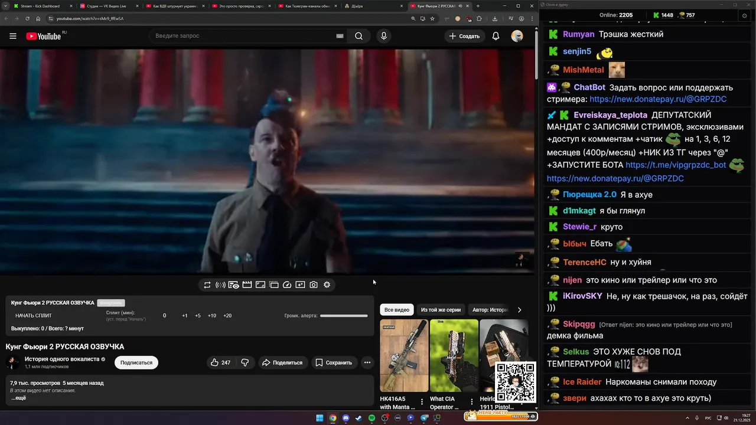Click the sparkle video filters icon

coord(300,285)
